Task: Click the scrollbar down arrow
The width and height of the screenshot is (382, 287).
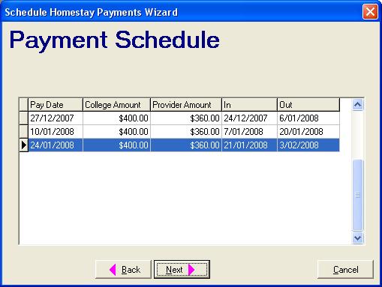Action: coord(357,238)
